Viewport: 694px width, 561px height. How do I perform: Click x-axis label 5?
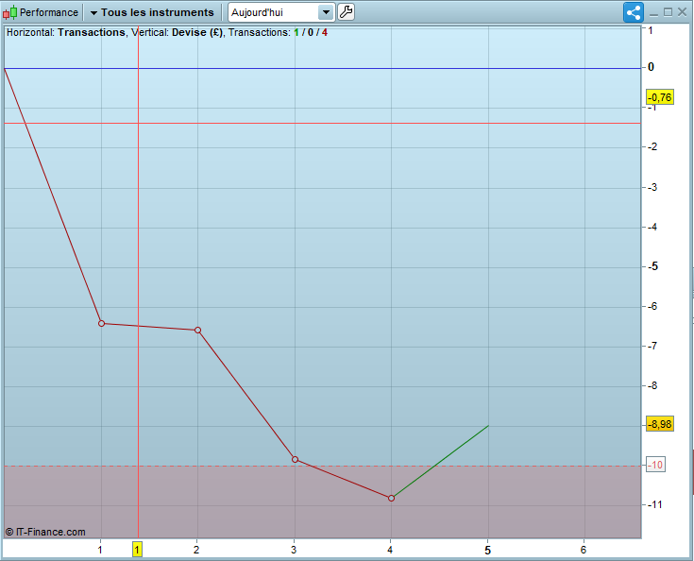(x=487, y=550)
